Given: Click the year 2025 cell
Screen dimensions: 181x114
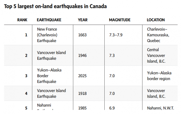Looking at the screenshot, I should 82,76.
